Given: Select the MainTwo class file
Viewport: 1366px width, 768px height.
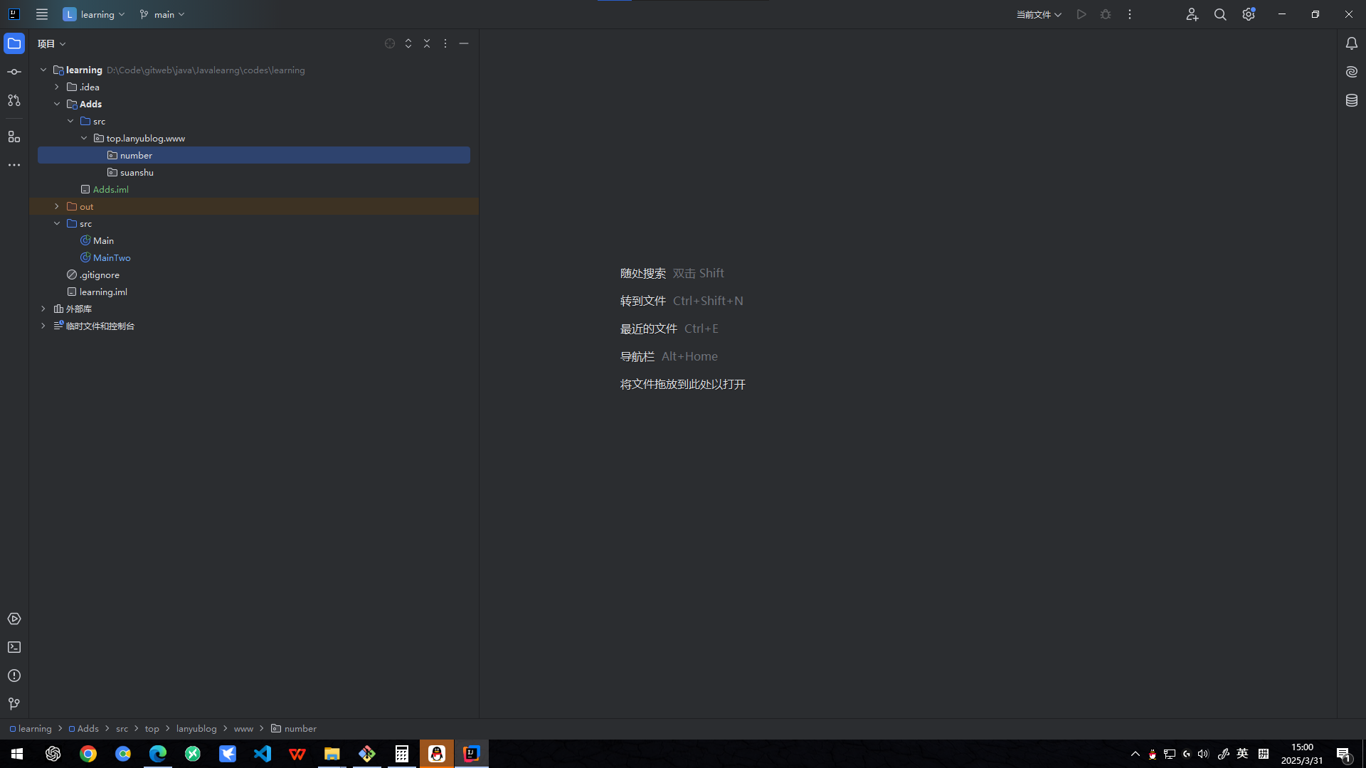Looking at the screenshot, I should click(112, 257).
